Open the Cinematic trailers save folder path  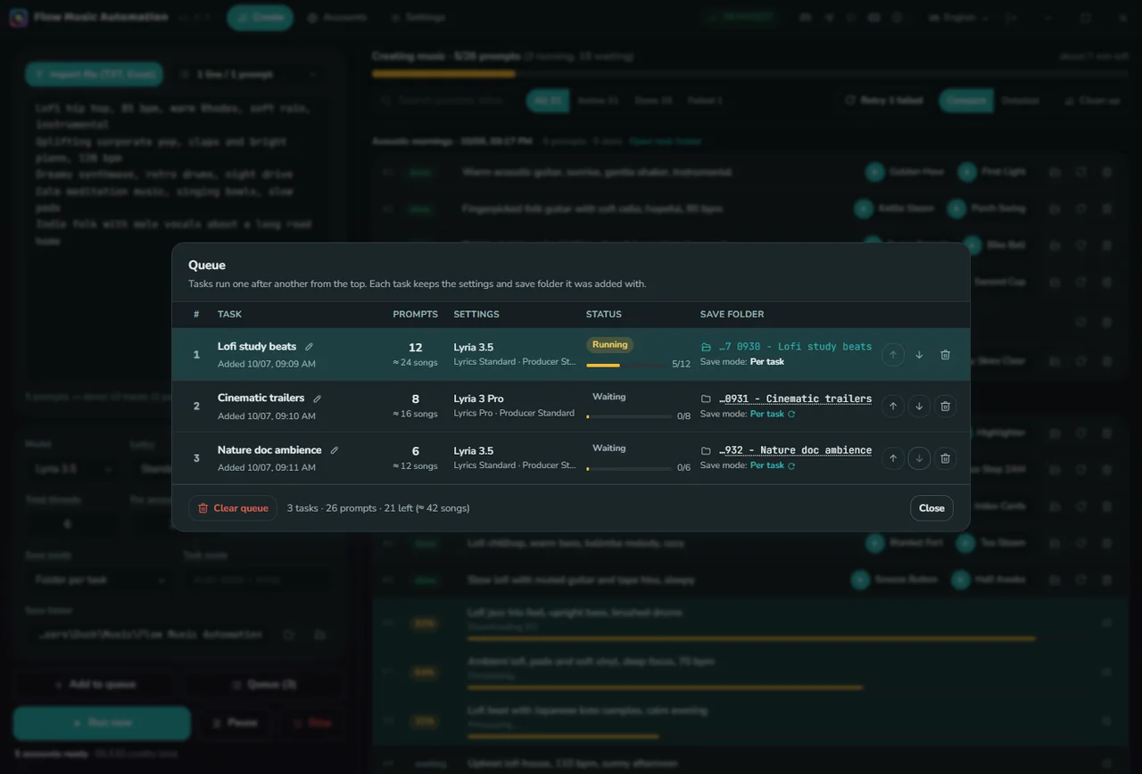tap(786, 399)
